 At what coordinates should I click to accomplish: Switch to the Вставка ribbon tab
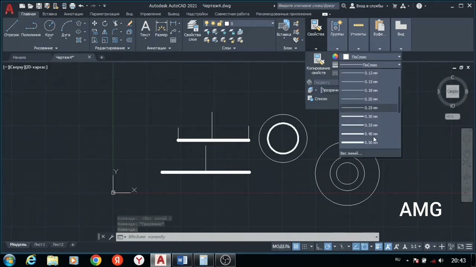click(49, 14)
